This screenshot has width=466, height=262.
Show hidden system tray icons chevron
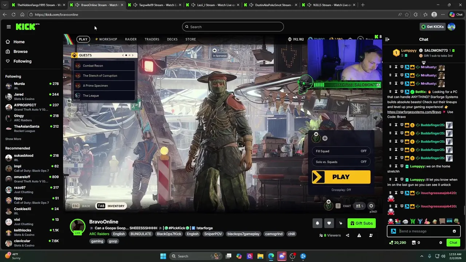[422, 256]
